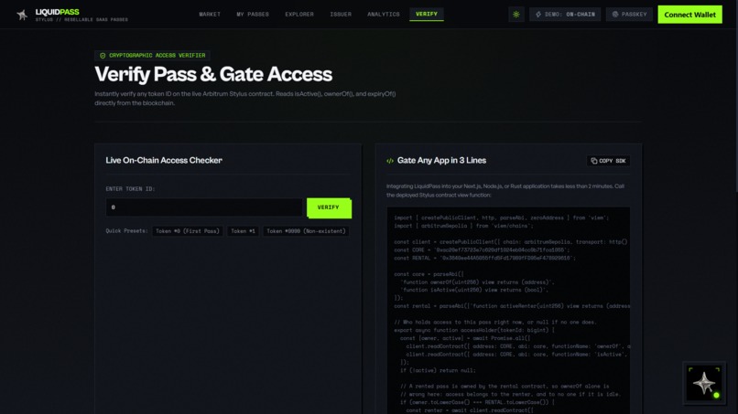Click the Verify Pass & Gate Access heading
The height and width of the screenshot is (414, 738).
coord(213,74)
